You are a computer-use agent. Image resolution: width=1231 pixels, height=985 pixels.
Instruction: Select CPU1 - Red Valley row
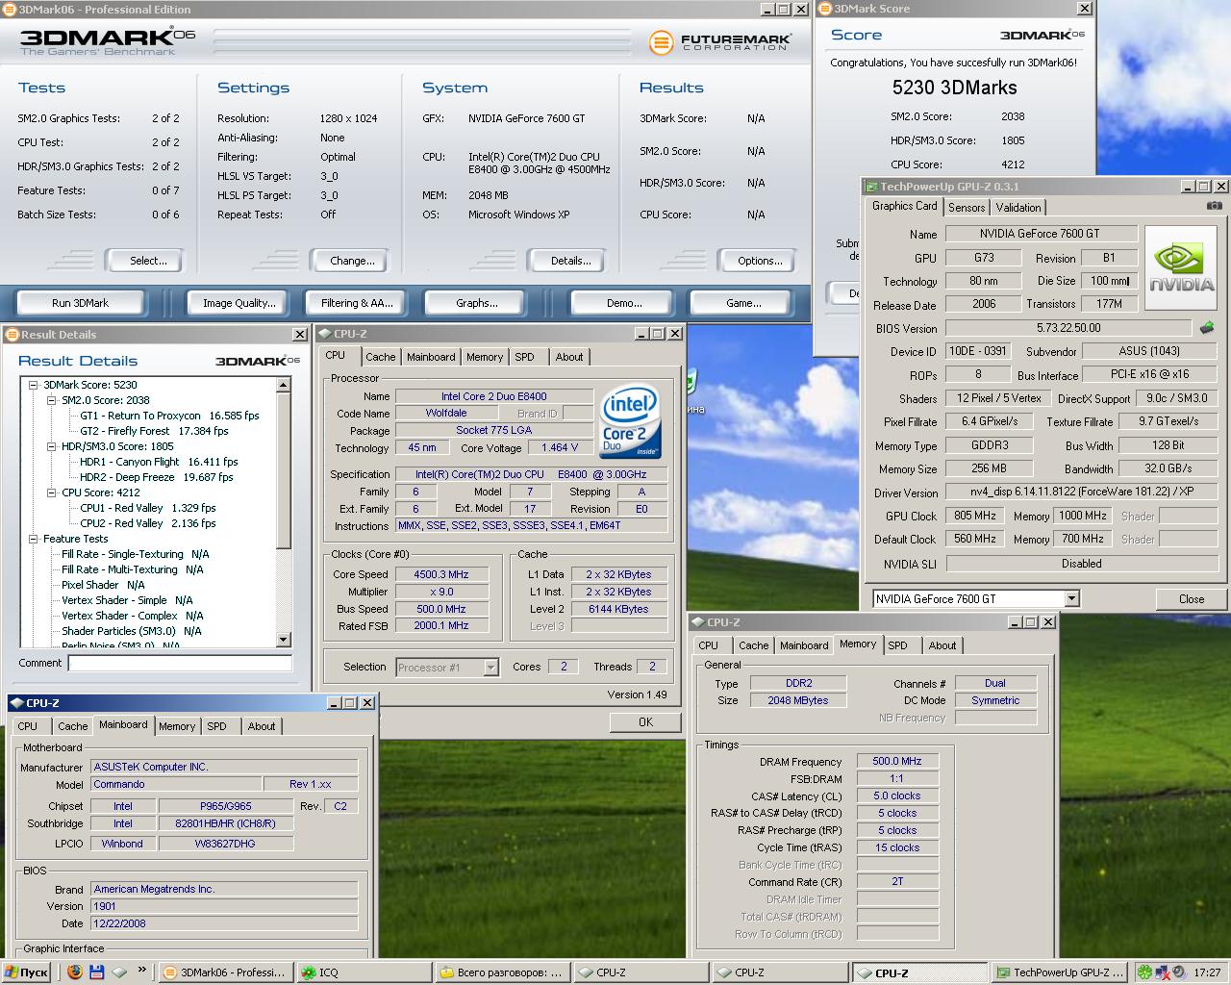pos(148,508)
